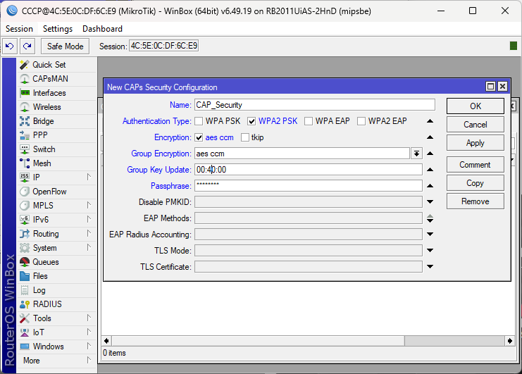Click horizontal scrollbar right arrow
Viewport: 522px width, 374px height.
click(x=510, y=341)
